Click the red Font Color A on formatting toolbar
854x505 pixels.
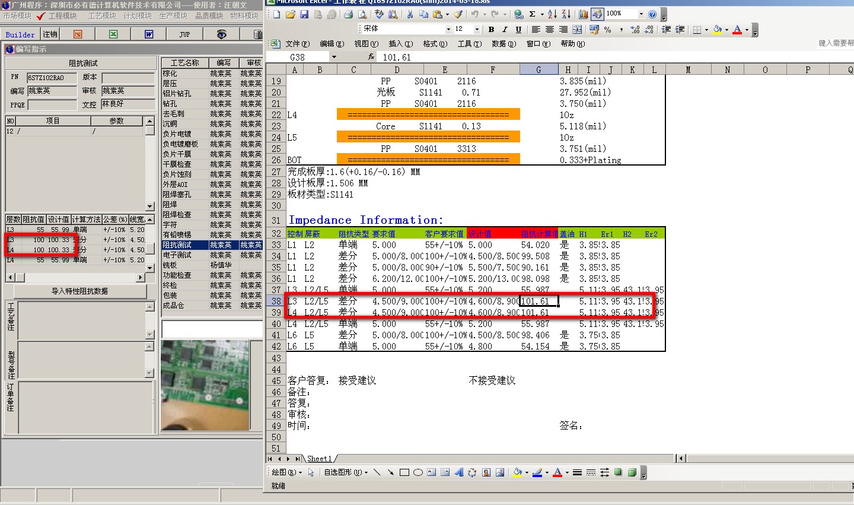[737, 30]
